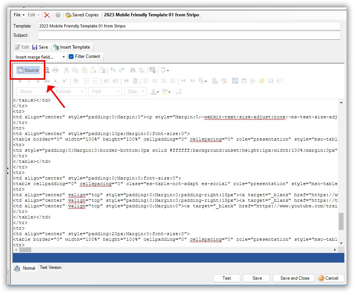
Task: Click Paste as plain text icon
Action: (x=93, y=70)
